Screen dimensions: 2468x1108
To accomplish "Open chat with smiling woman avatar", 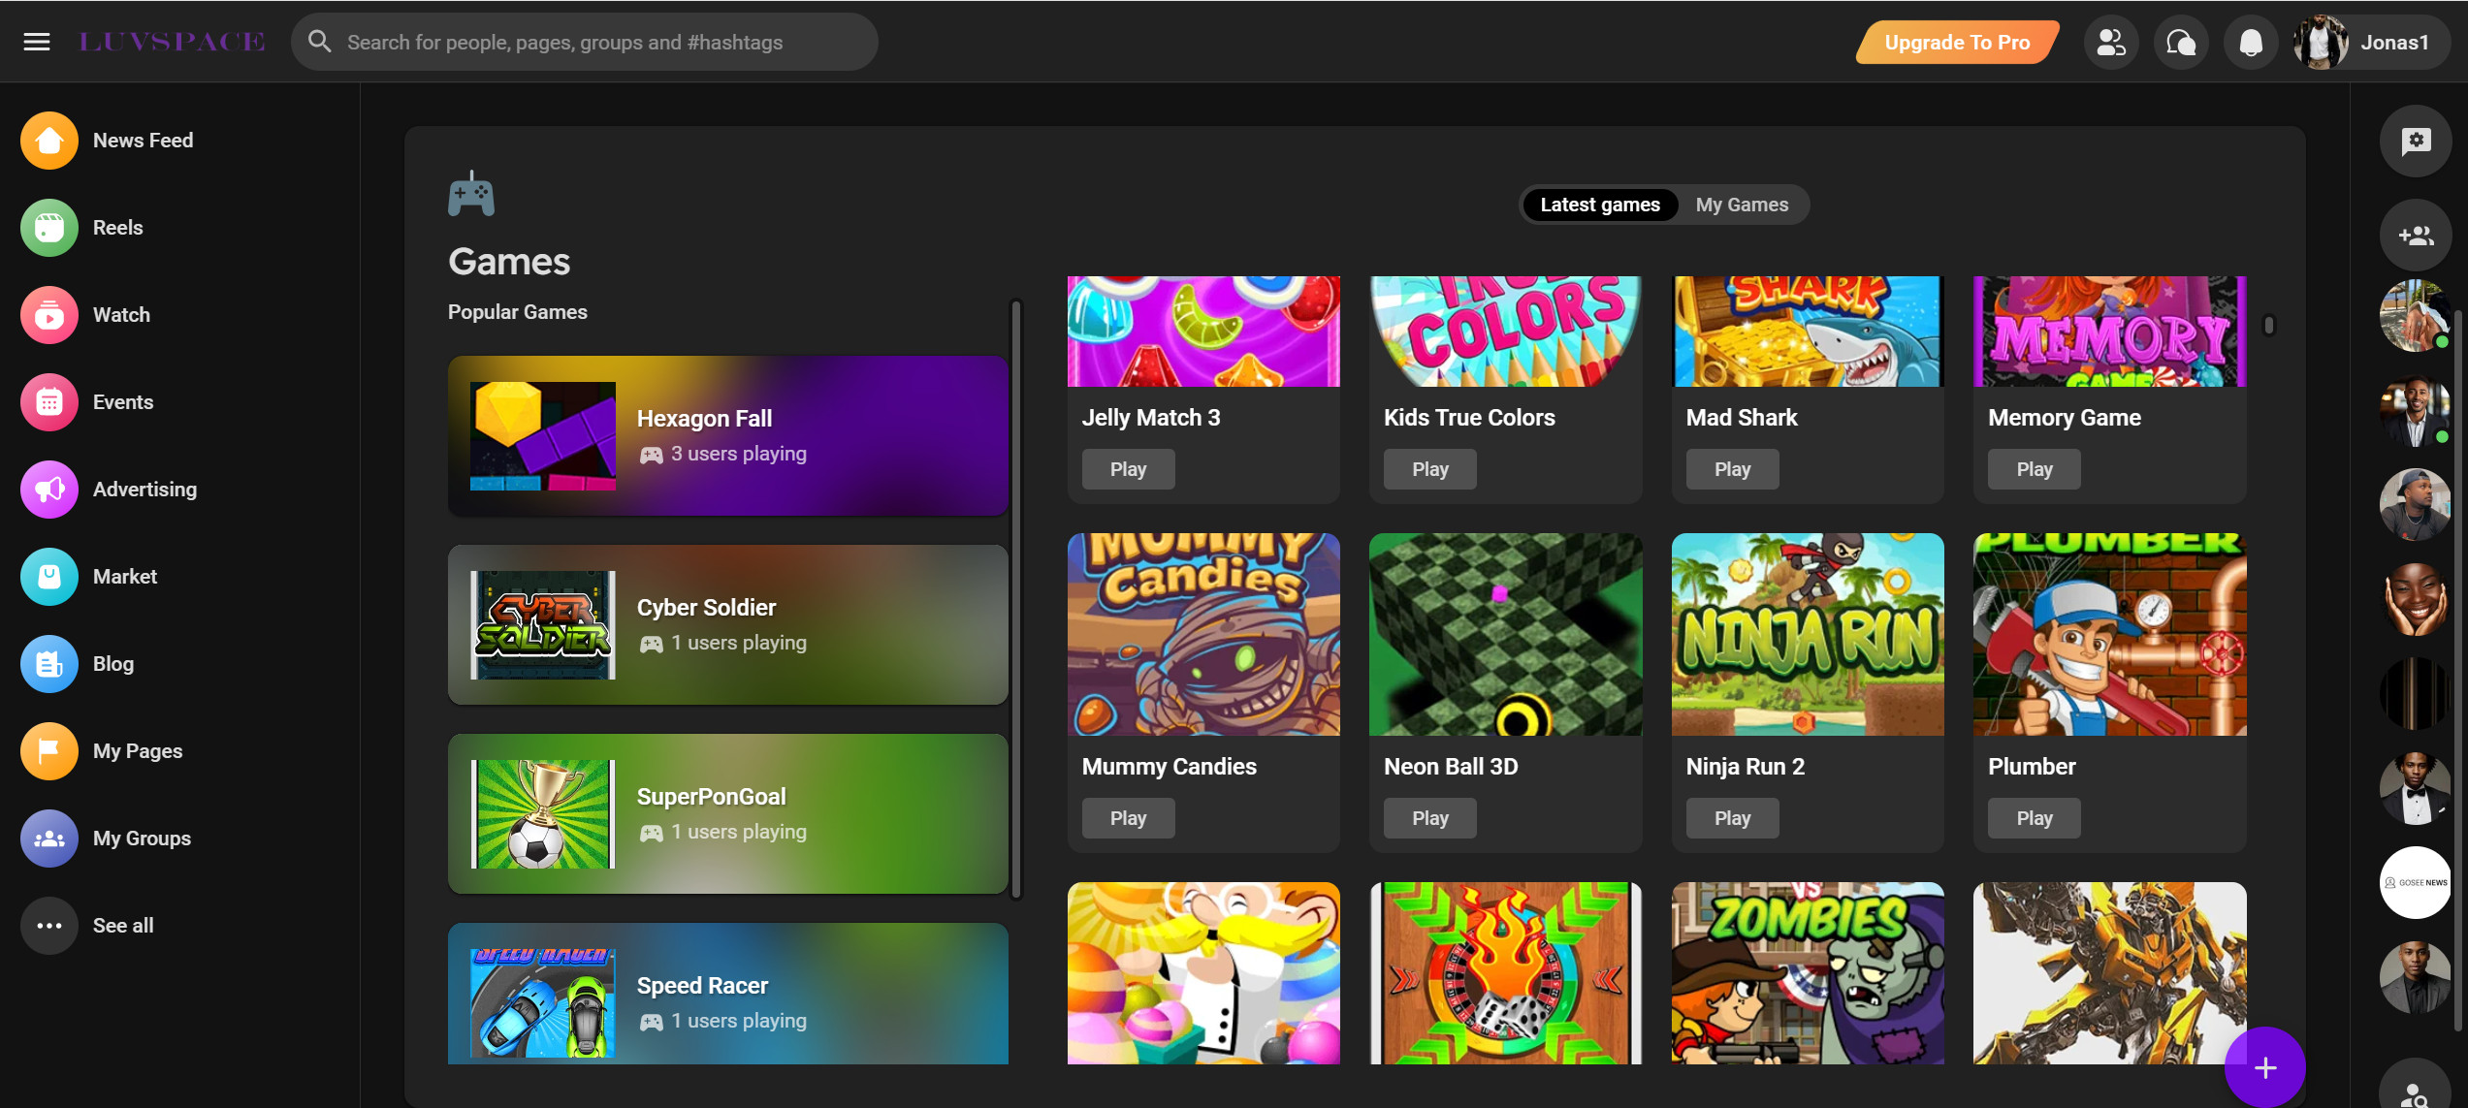I will point(2416,600).
